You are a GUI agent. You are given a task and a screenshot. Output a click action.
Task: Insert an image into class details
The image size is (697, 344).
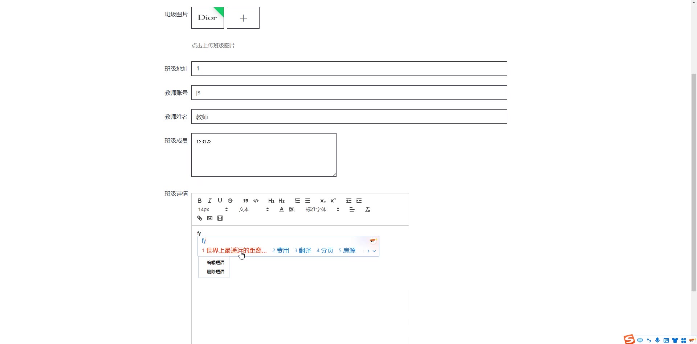coord(210,218)
